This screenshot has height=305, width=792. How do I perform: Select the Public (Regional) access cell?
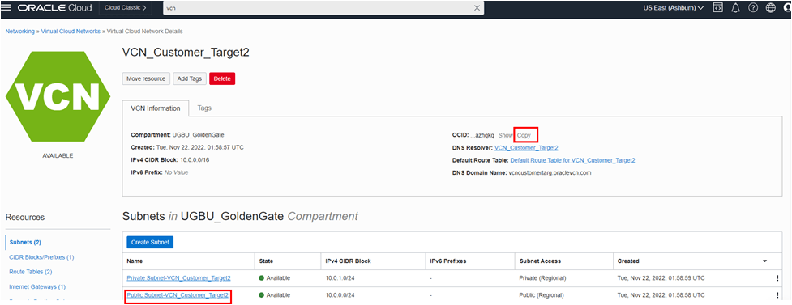coord(542,295)
